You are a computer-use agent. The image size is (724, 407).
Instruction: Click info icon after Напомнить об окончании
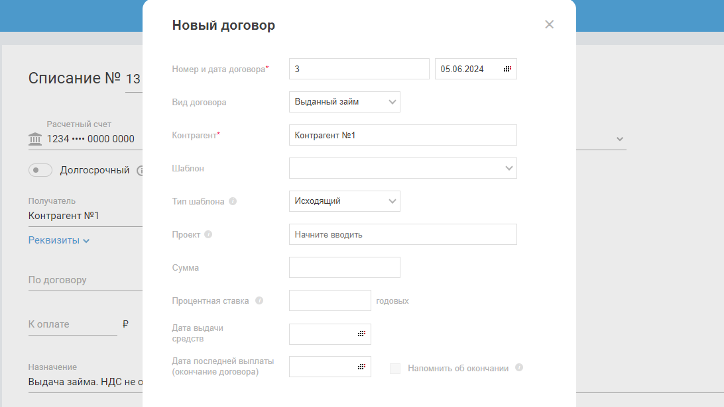[519, 367]
